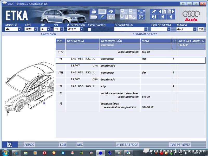208x156 pixels.
Task: Launch Internet Explorer from the taskbar
Action: [16, 153]
